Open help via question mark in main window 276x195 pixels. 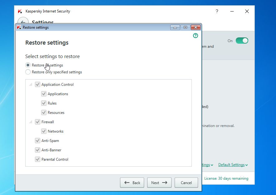(x=217, y=11)
